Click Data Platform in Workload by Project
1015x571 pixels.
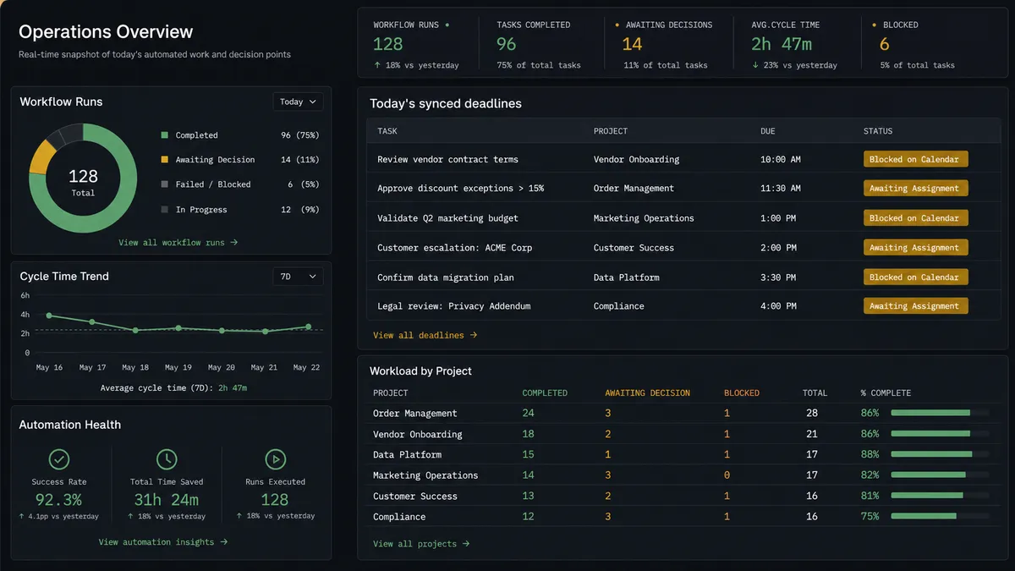tap(407, 455)
